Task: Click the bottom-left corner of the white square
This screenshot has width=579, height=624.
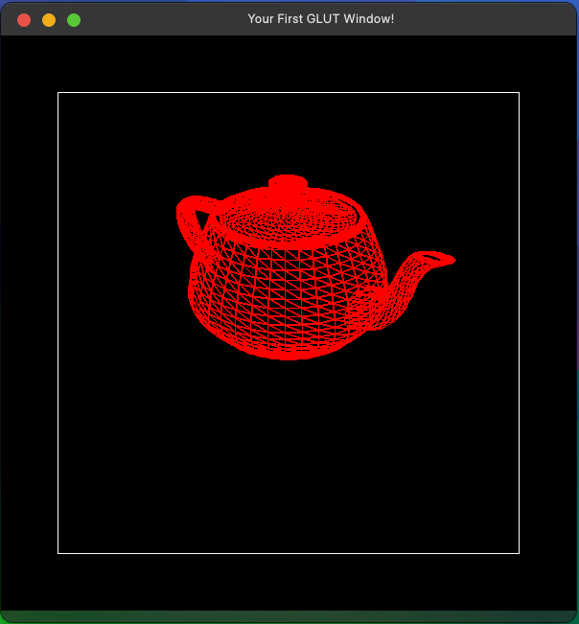Action: [x=58, y=553]
